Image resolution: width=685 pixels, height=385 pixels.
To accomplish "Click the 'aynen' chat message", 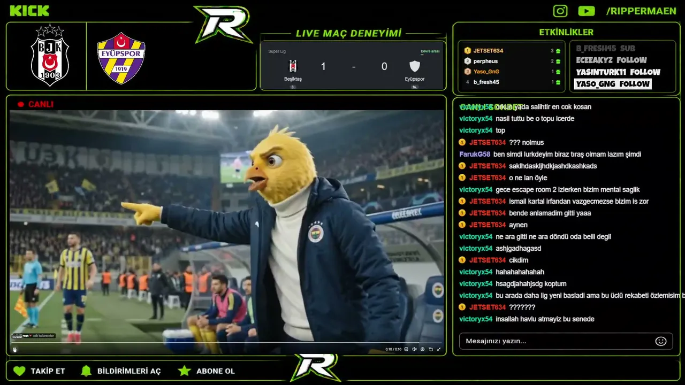I will click(x=518, y=225).
